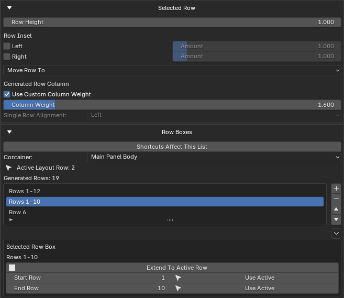The width and height of the screenshot is (344, 298).
Task: Open the Container dropdown
Action: (214, 157)
